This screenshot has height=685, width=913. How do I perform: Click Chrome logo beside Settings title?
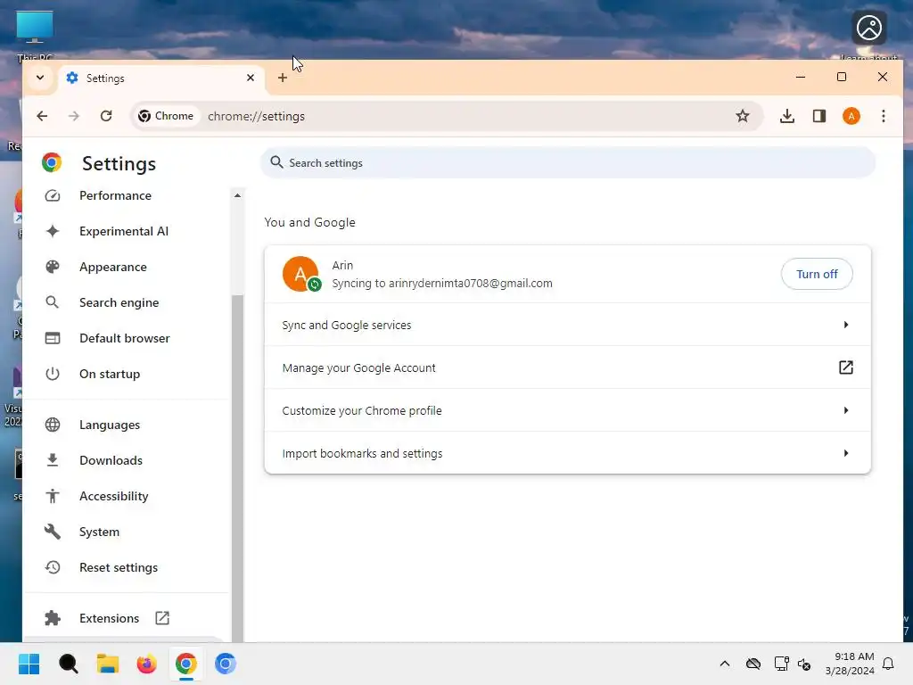point(52,162)
